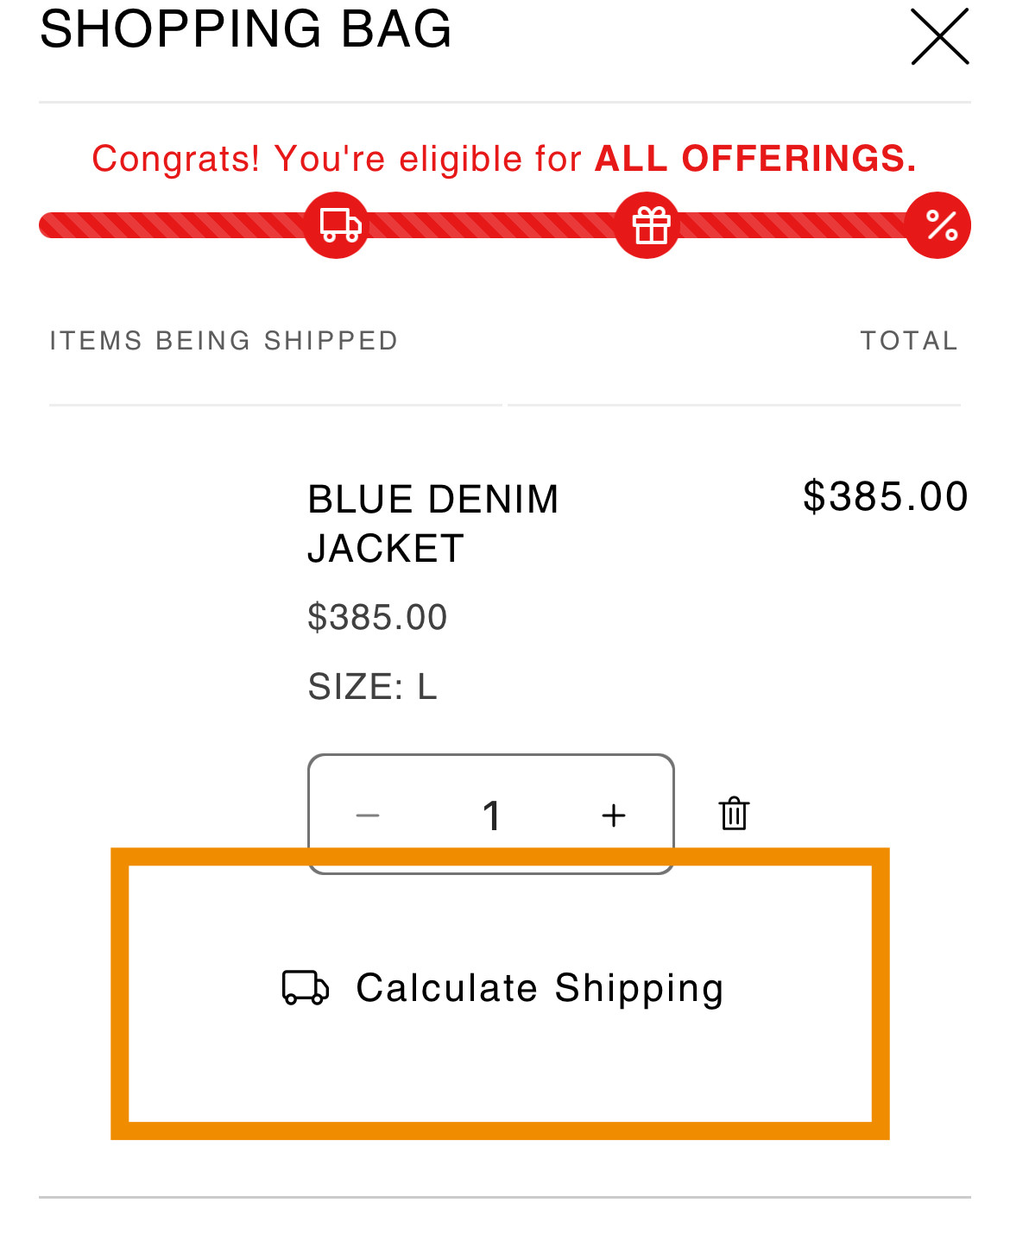Click the red striped rewards progress bar
This screenshot has width=1010, height=1253.
point(505,225)
